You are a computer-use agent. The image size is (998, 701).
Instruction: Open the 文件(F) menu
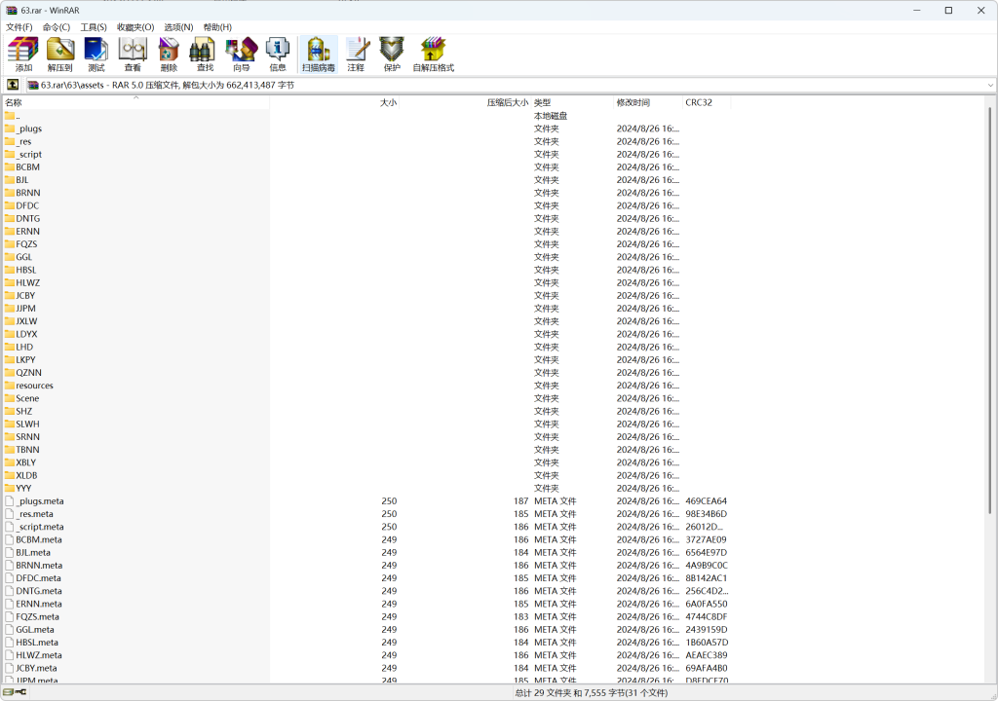(19, 27)
